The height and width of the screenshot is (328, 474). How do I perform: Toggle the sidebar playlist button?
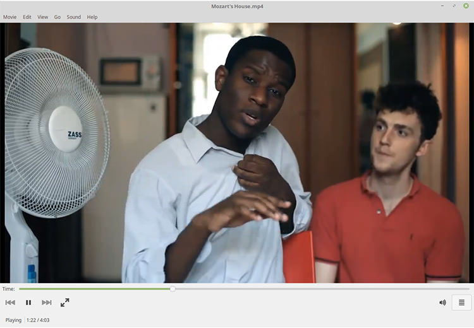pos(461,302)
